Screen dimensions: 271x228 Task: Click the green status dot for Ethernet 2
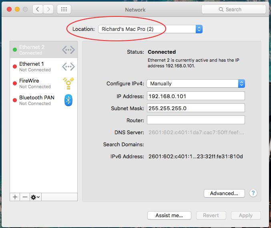click(x=15, y=50)
